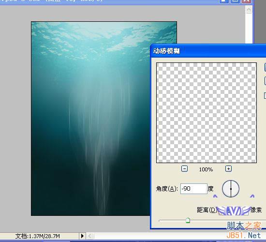Click the underwater image canvas

point(104,119)
